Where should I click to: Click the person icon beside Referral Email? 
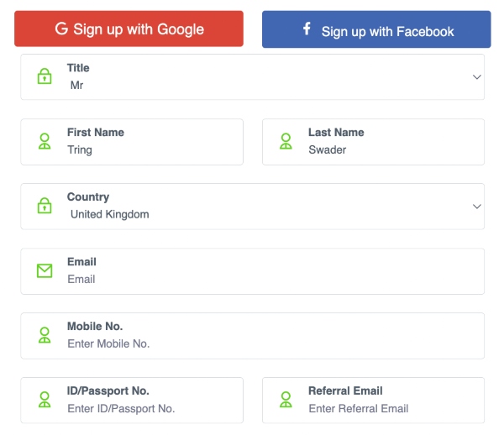[286, 400]
